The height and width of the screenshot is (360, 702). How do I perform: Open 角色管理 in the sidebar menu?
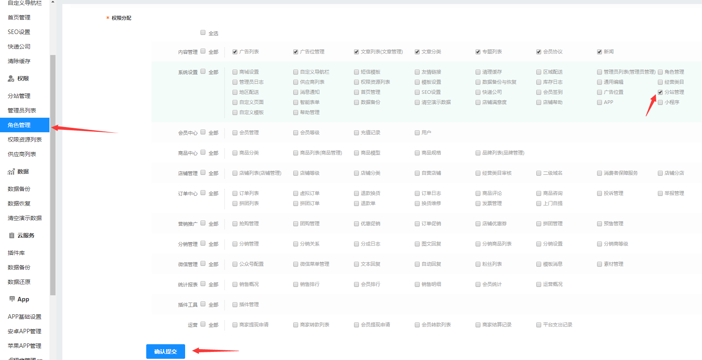[19, 125]
